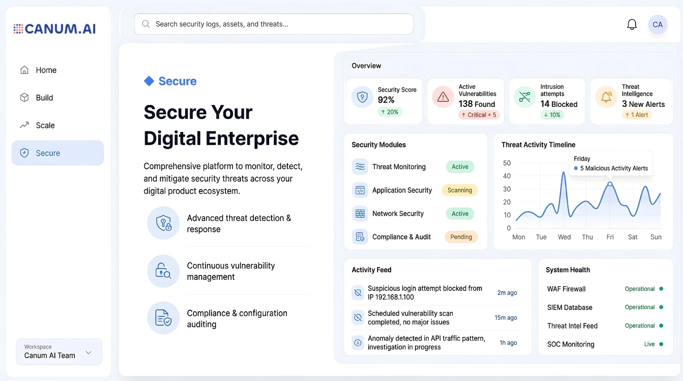This screenshot has width=683, height=381.
Task: Click the Friday data point on timeline
Action: (x=610, y=184)
